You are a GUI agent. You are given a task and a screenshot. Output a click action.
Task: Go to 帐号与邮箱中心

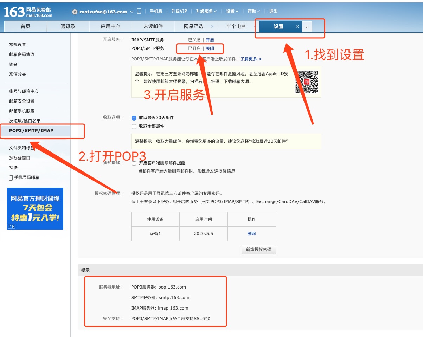[x=24, y=91]
